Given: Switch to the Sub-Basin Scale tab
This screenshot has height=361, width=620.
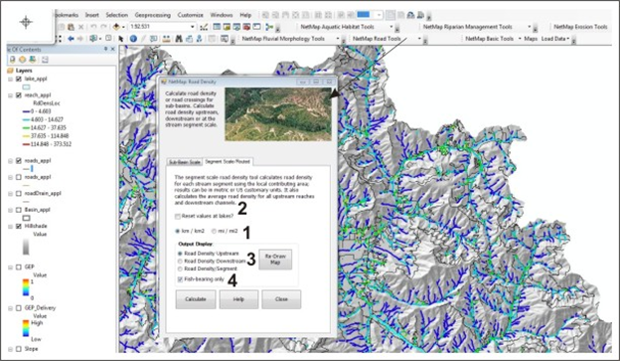Looking at the screenshot, I should (184, 162).
